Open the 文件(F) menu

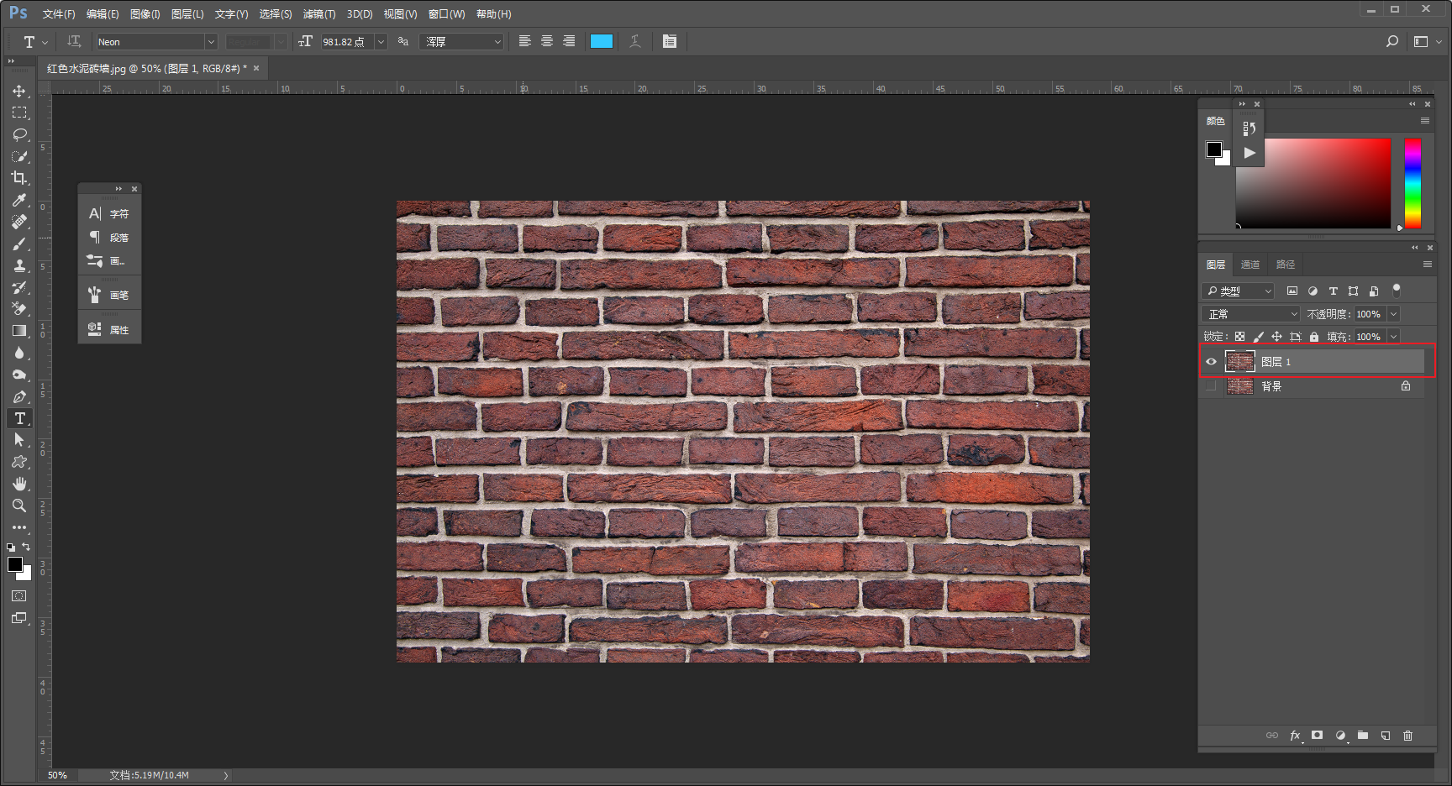click(x=59, y=14)
